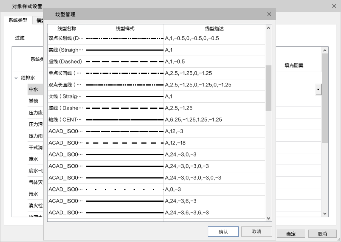Click description A,24,-3,0,-3,0,-3,0,-3
The height and width of the screenshot is (242, 341).
(193, 178)
